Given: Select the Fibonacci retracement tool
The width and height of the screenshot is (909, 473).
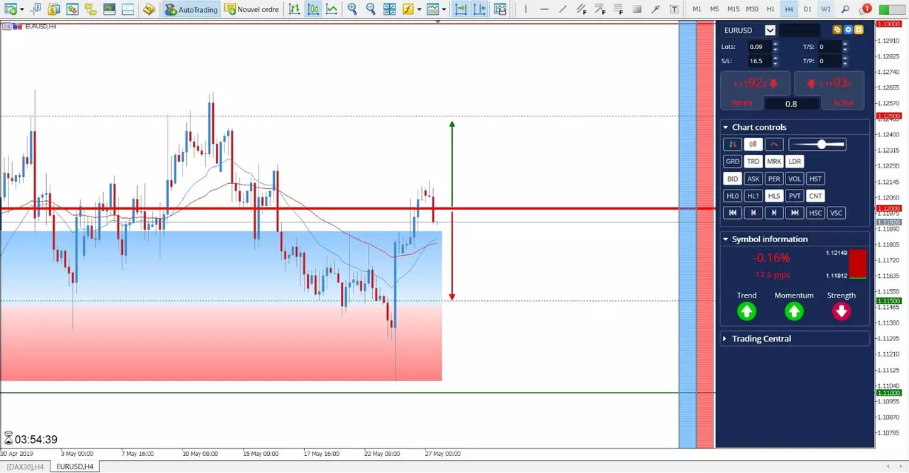Looking at the screenshot, I should [619, 9].
